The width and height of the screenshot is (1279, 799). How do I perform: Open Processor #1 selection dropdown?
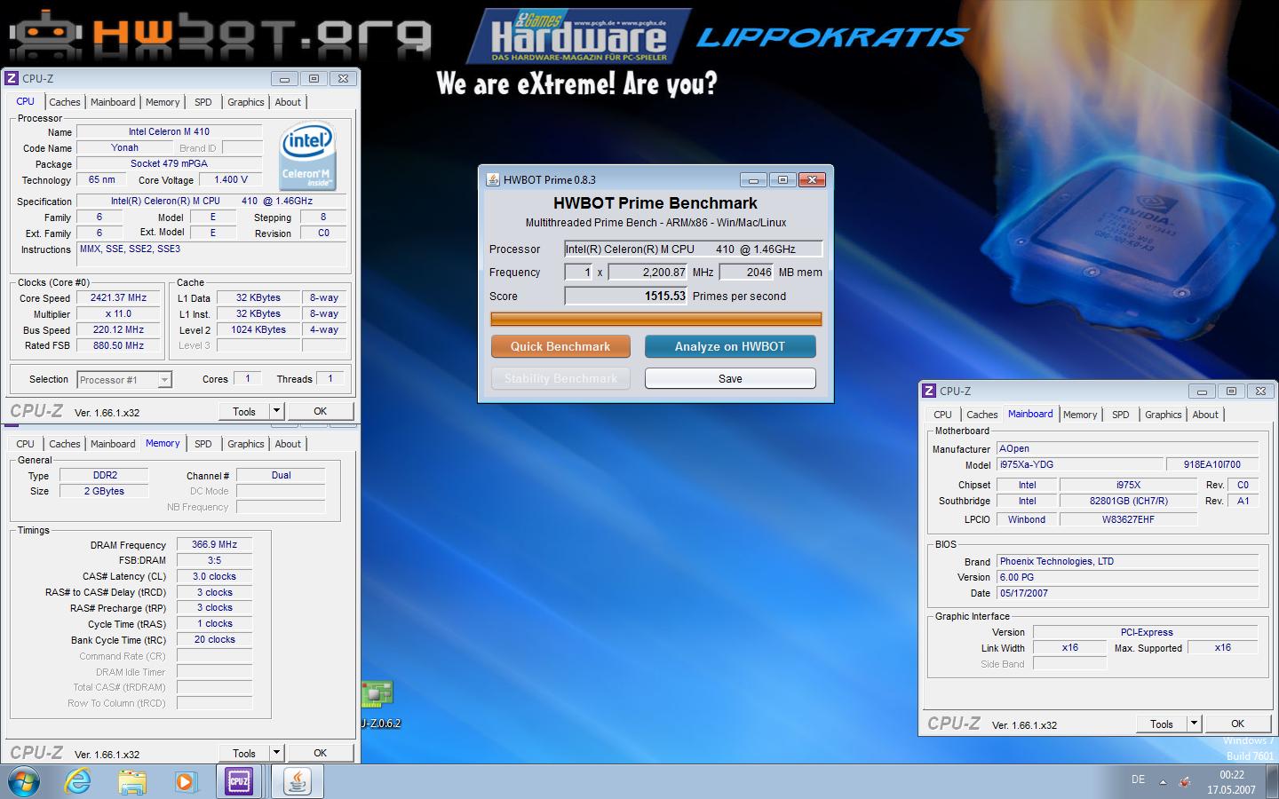point(164,380)
